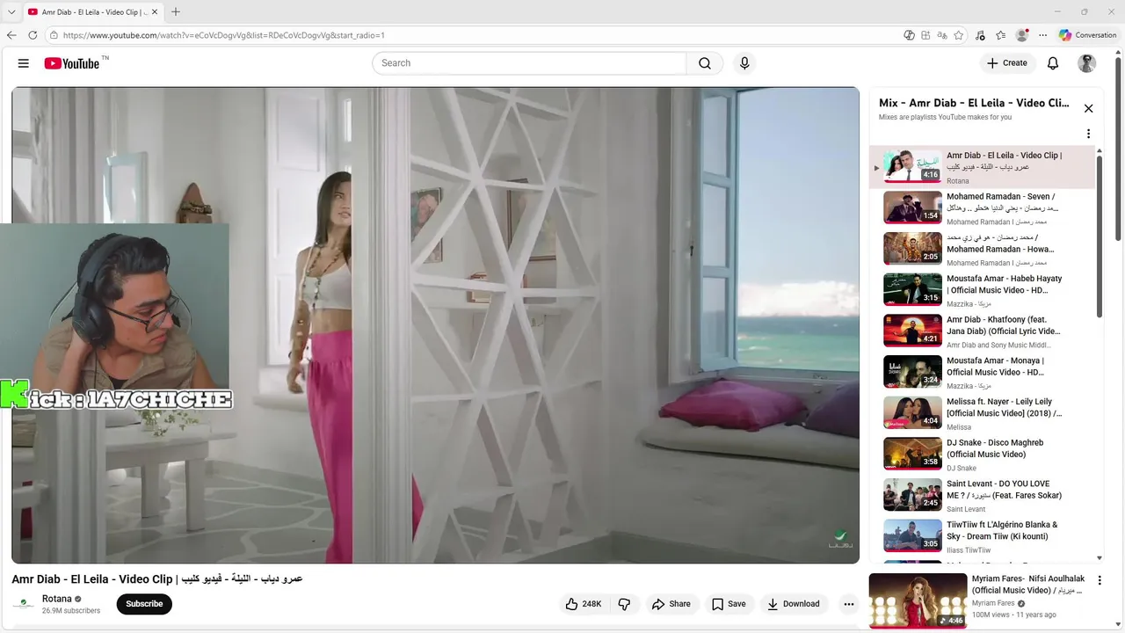The image size is (1125, 633).
Task: Play Myriam Fares - Nifsi Aoulhalak thumbnail
Action: coord(918,600)
